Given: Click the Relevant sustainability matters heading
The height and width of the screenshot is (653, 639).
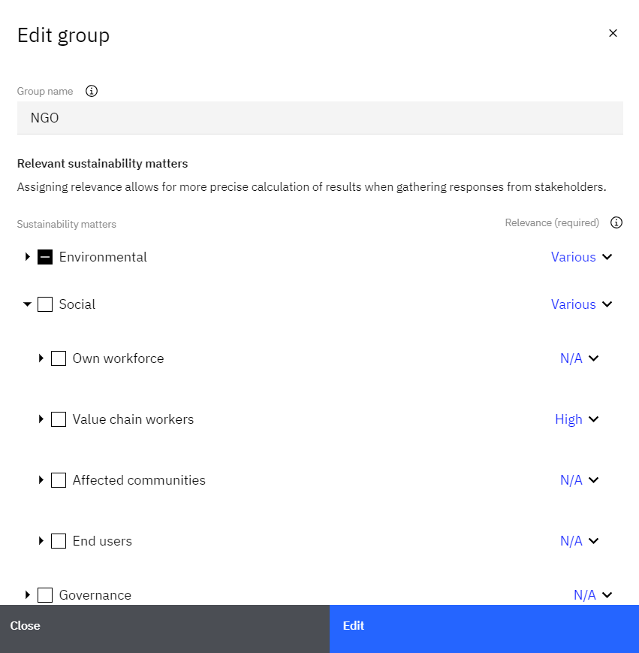Looking at the screenshot, I should pyautogui.click(x=102, y=164).
